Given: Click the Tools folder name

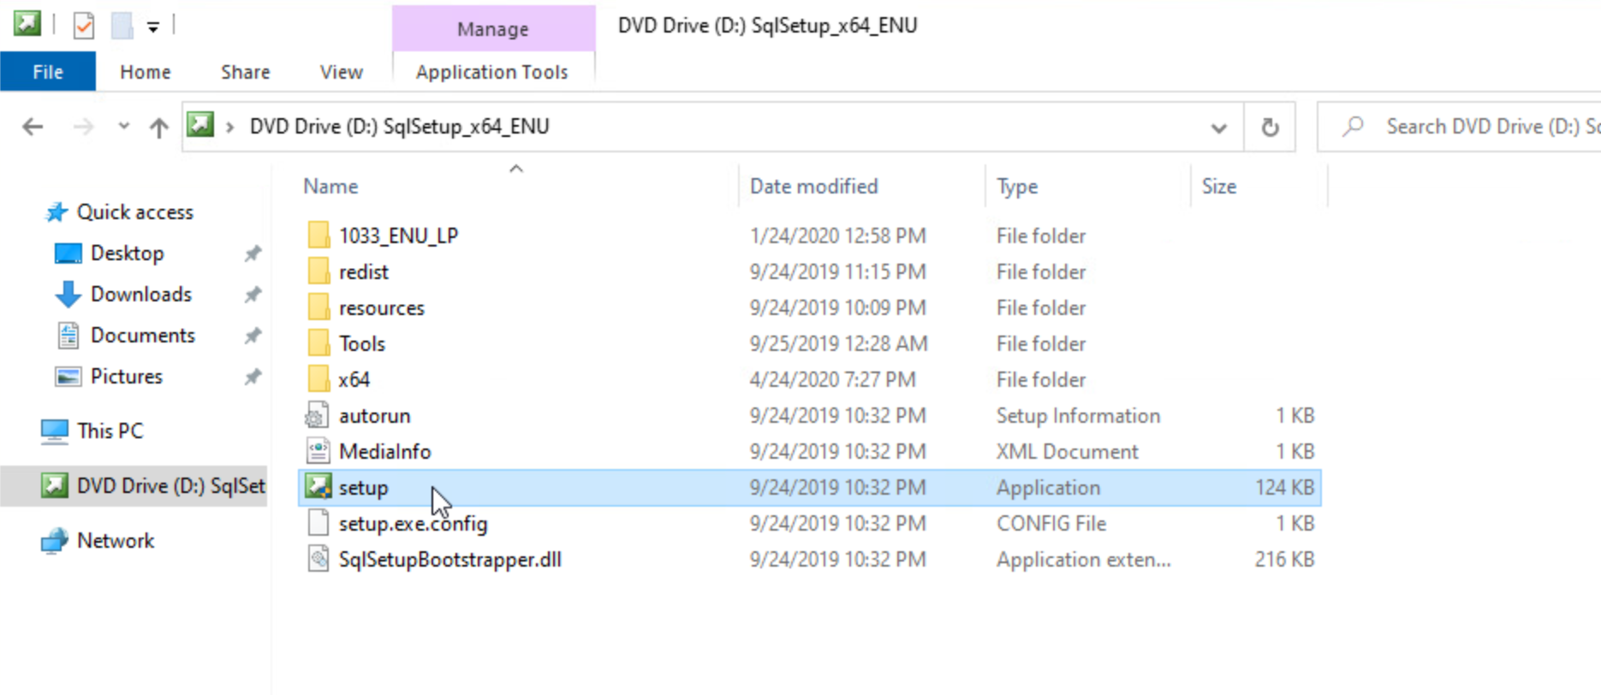Looking at the screenshot, I should (362, 343).
